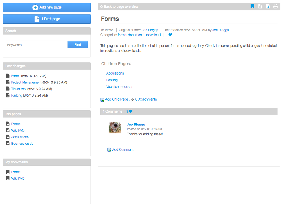Click the back arrow to page overview
Viewport: 285px width, 207px height.
coord(102,6)
